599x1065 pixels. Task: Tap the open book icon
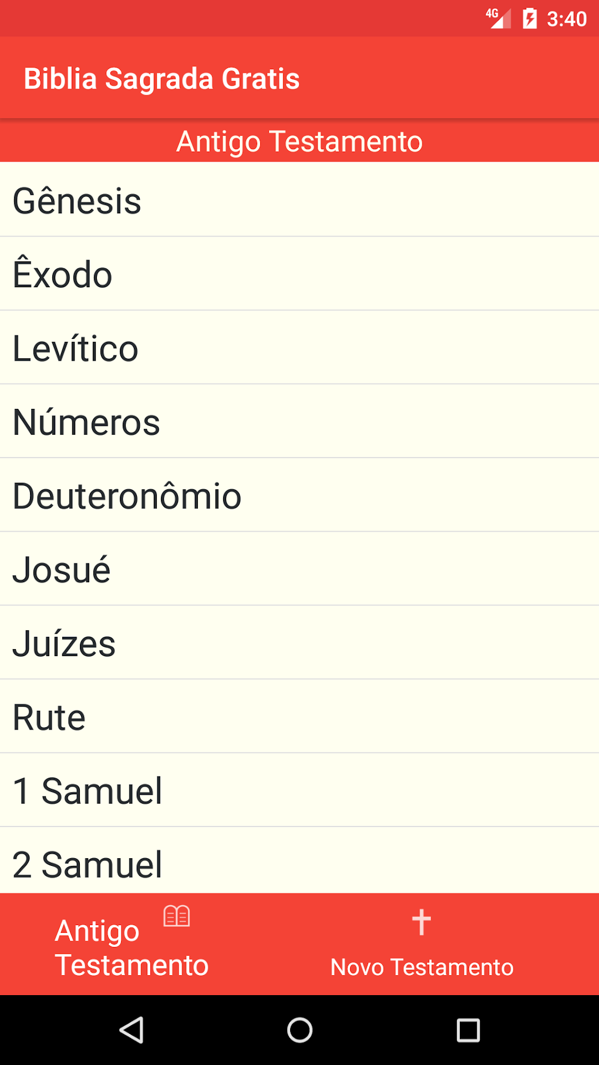176,916
